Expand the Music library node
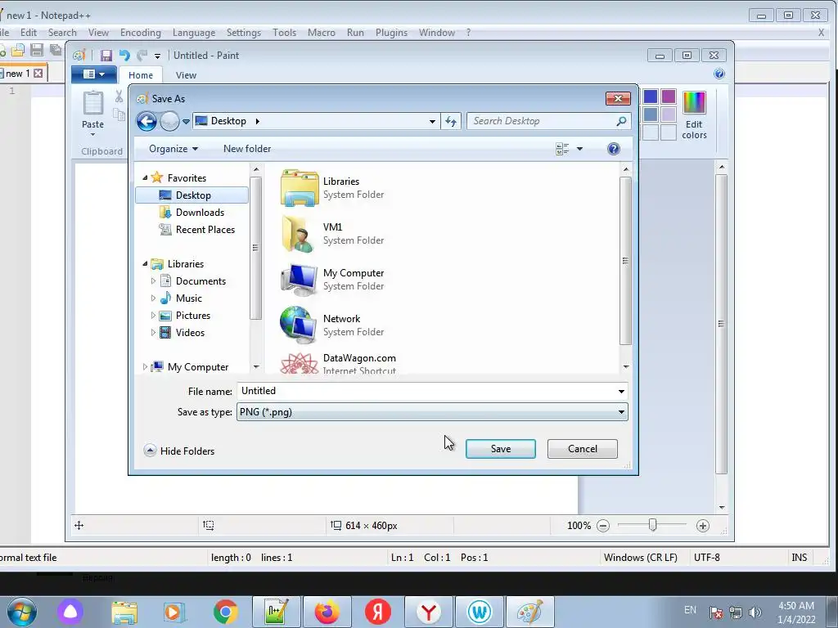 coord(153,298)
